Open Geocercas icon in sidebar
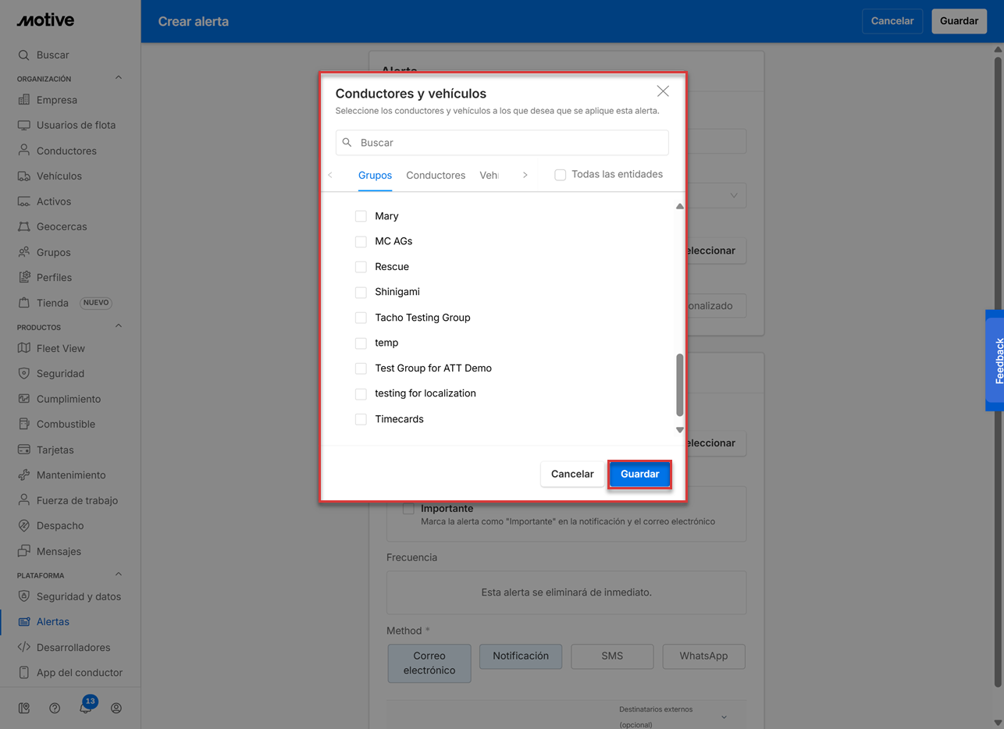Viewport: 1004px width, 729px height. [x=24, y=227]
